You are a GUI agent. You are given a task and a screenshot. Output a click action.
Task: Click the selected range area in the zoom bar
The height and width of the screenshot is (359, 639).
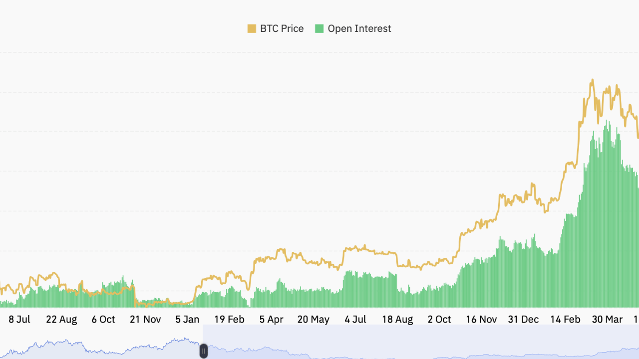[x=421, y=342]
